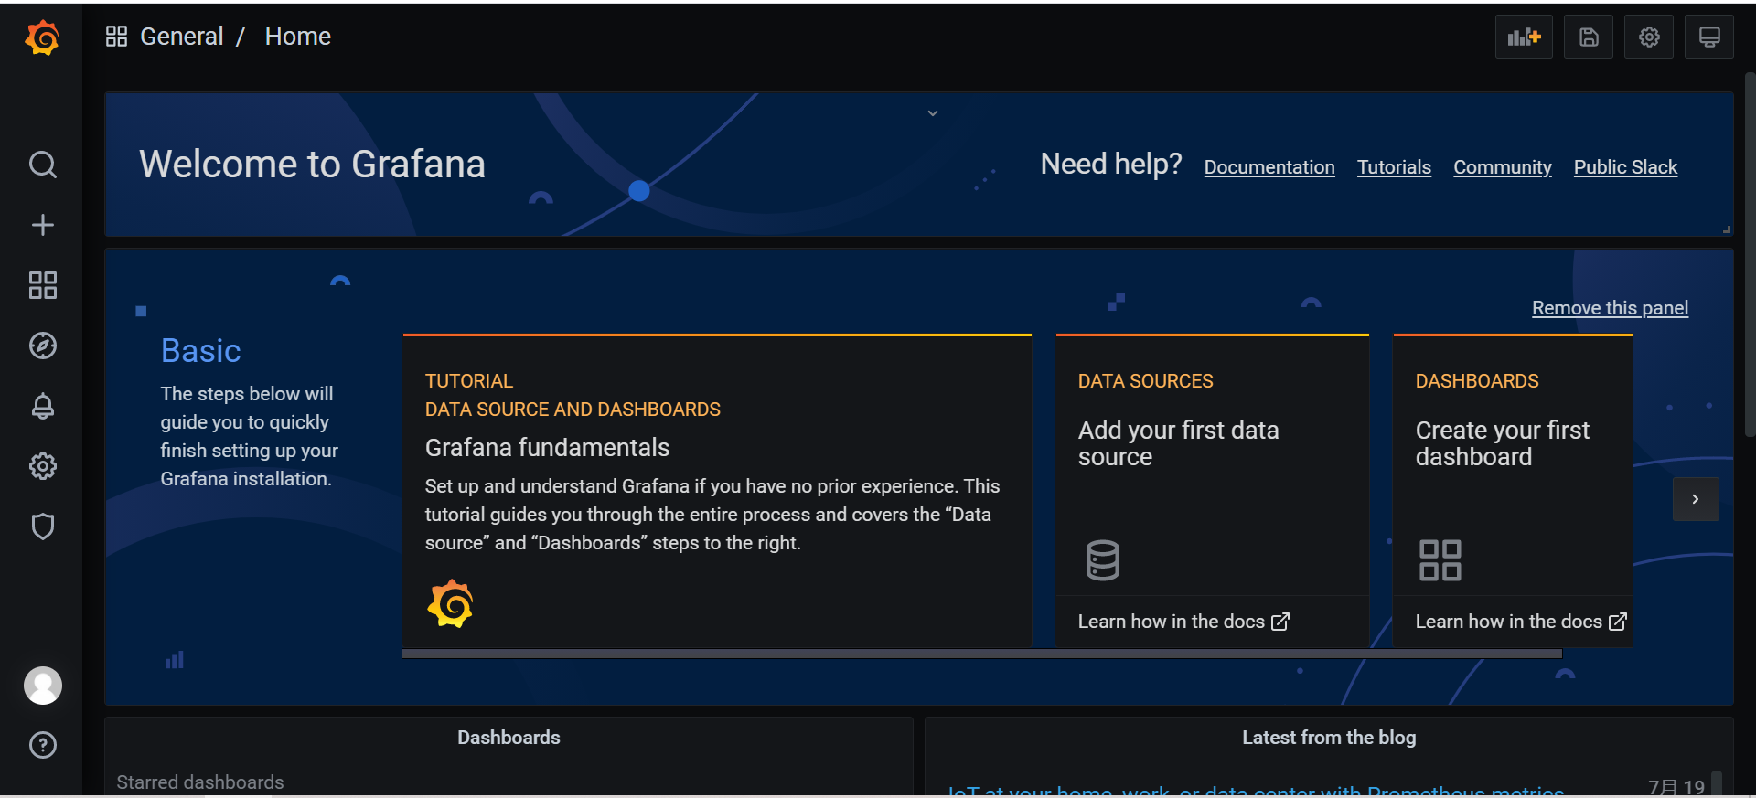This screenshot has width=1756, height=798.
Task: Click the dashboard grid icon beside General
Action: 116,37
